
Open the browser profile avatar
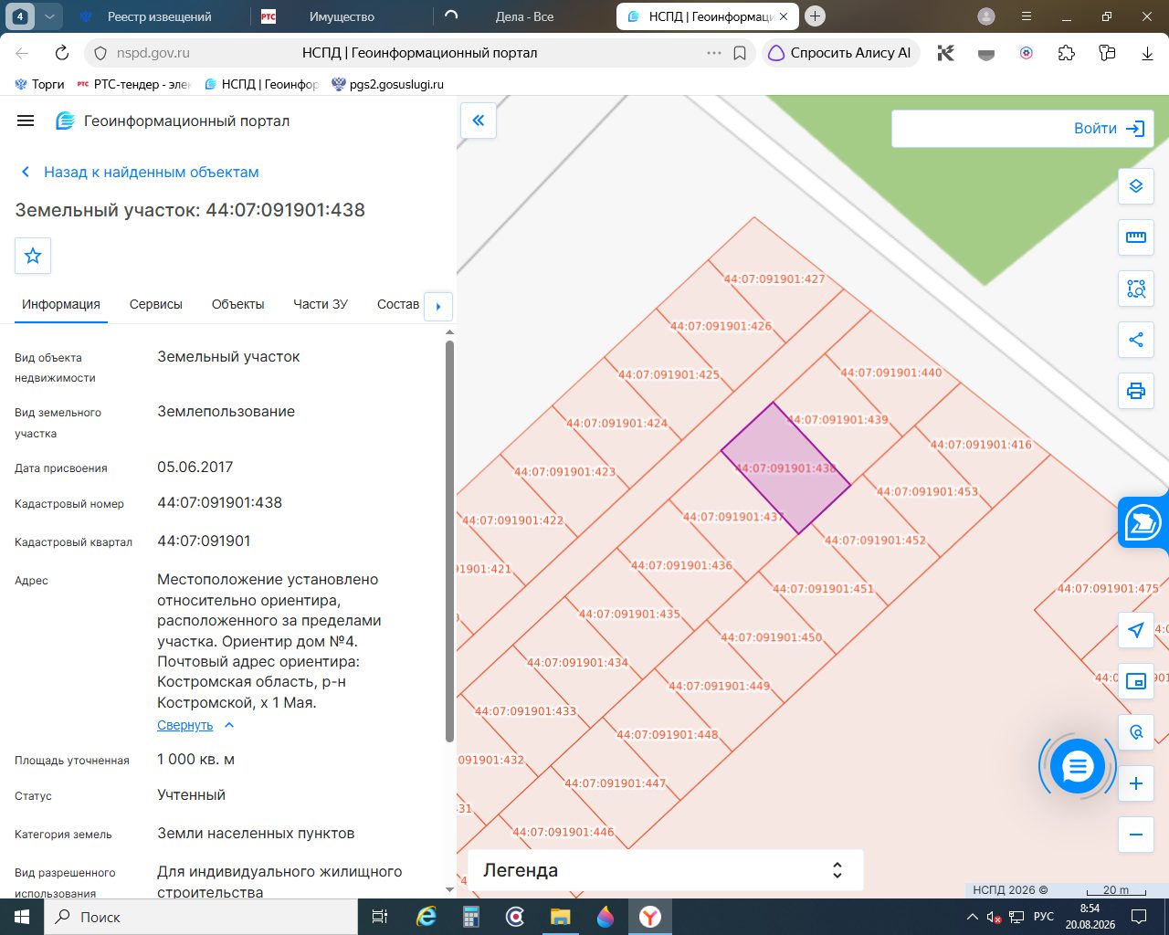[986, 16]
